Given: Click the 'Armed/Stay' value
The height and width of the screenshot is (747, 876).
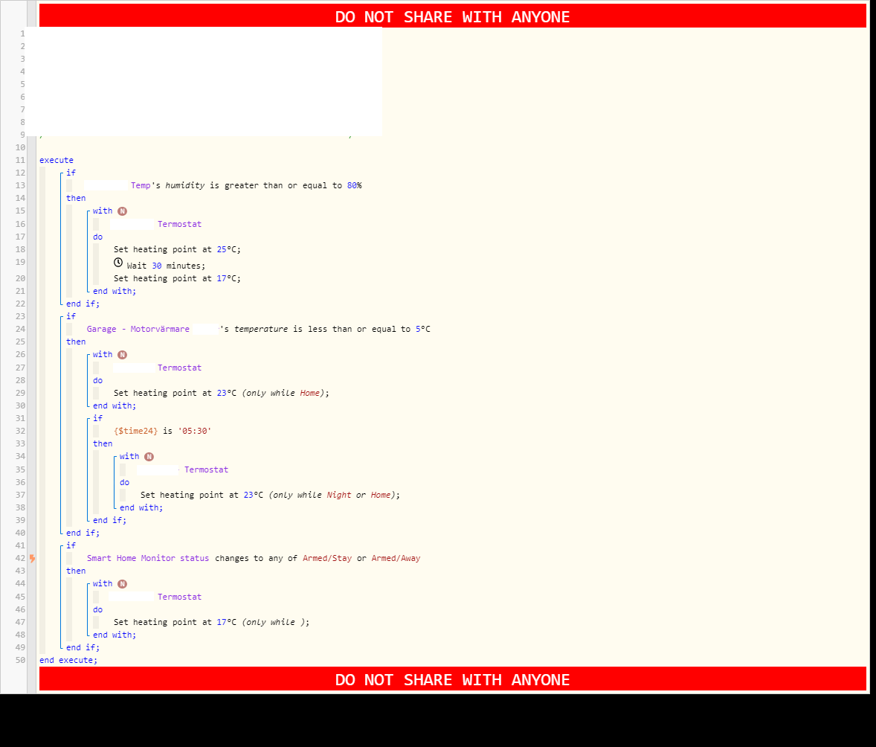Looking at the screenshot, I should pos(327,558).
